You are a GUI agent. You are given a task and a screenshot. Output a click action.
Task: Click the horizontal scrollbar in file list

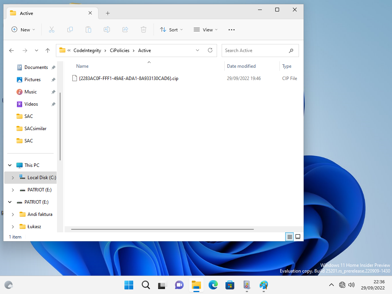162,229
